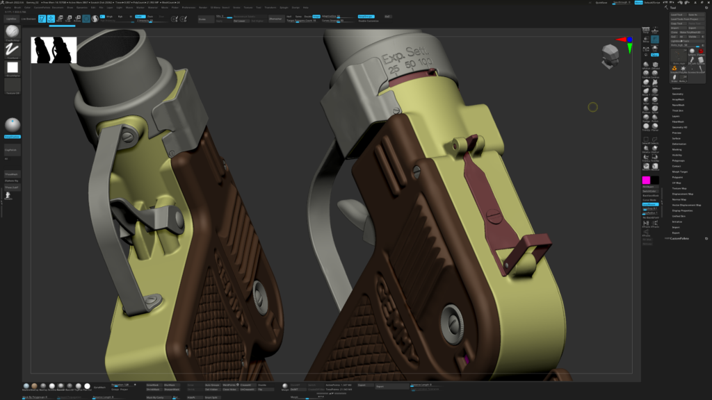Click the ZRemesher button

coord(275,19)
